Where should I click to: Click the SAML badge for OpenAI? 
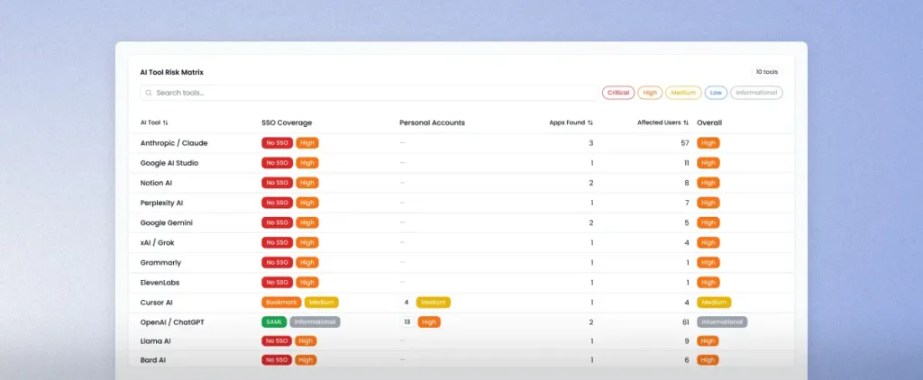[x=274, y=322]
